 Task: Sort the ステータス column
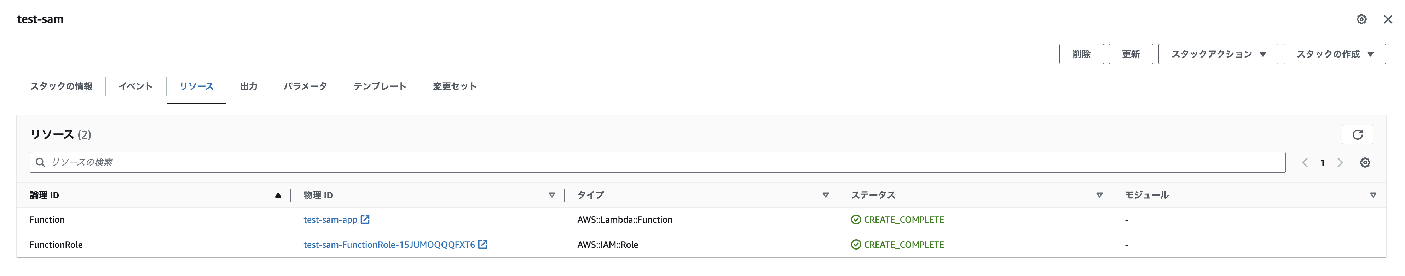pos(1100,195)
